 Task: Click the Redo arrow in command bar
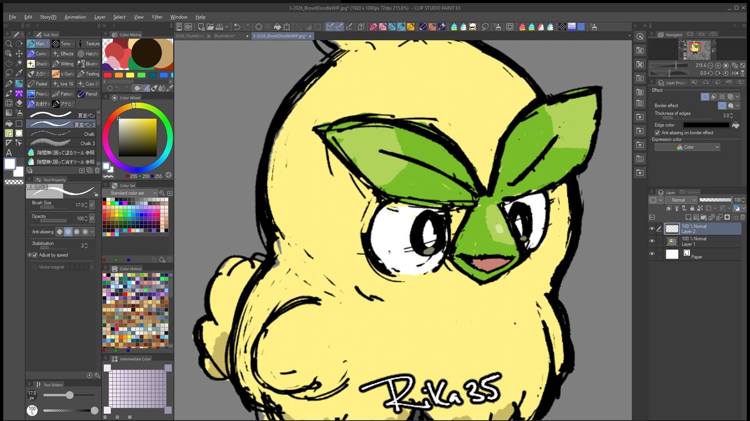coord(246,26)
